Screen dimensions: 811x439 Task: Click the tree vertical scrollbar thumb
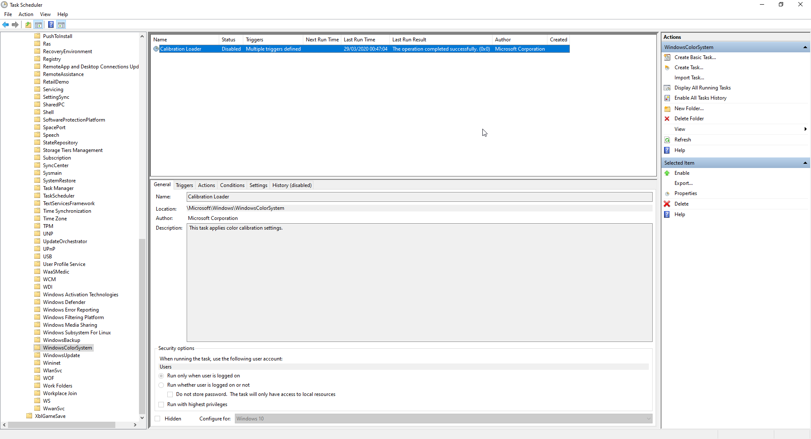142,326
